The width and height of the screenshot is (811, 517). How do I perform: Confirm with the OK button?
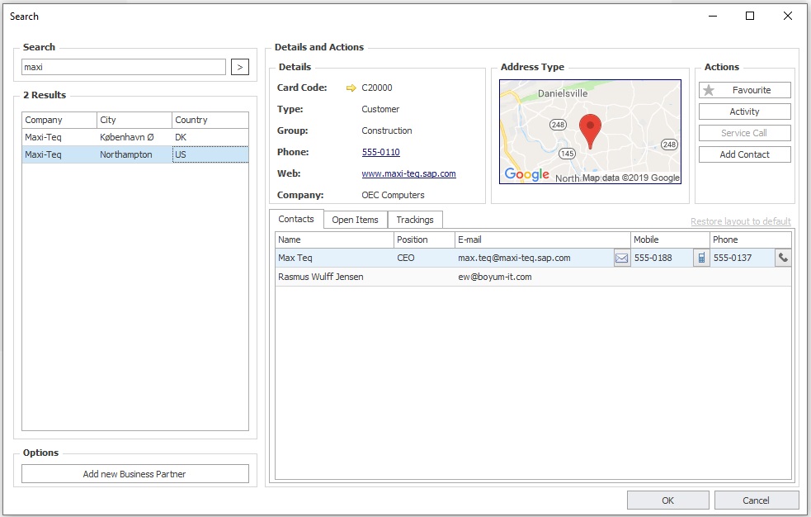(667, 500)
